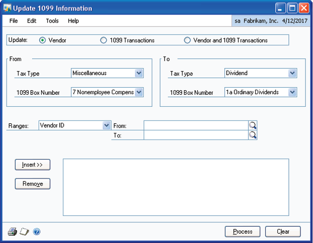The image size is (313, 243).
Task: Open the lookup magnifier for To range
Action: pyautogui.click(x=253, y=135)
